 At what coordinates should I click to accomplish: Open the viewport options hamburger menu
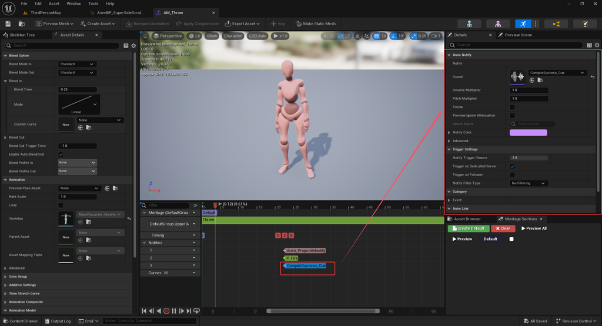[145, 36]
